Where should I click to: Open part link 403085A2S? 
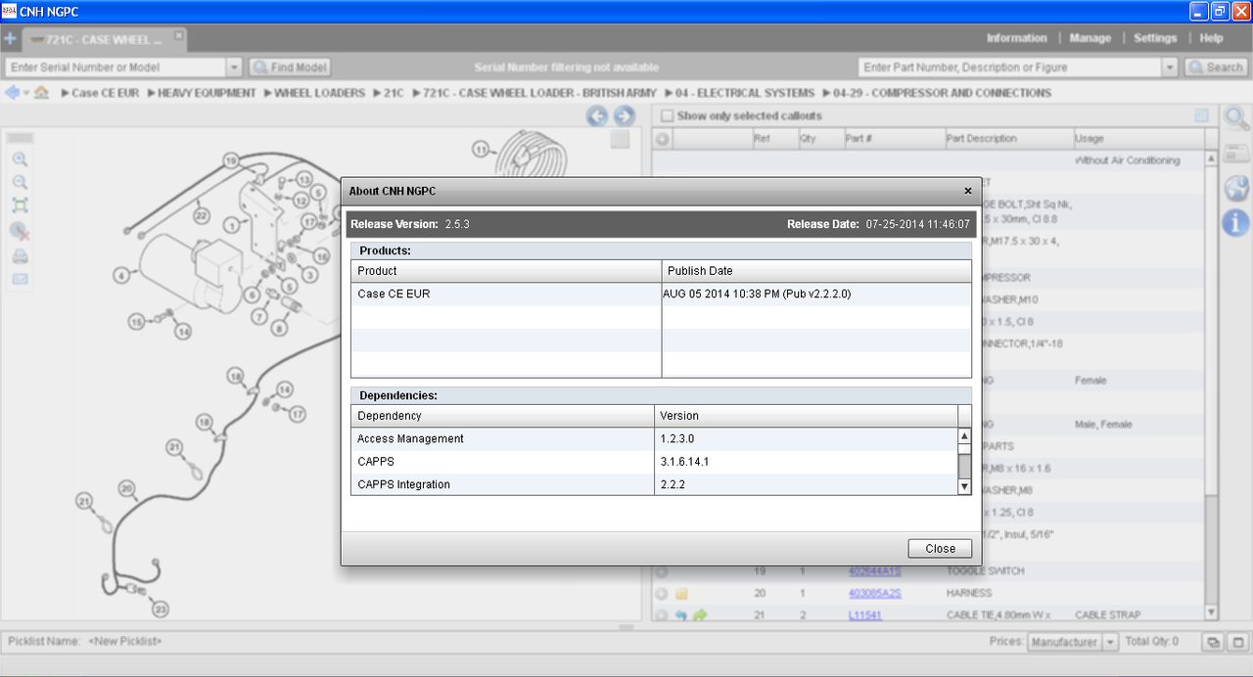[x=874, y=593]
